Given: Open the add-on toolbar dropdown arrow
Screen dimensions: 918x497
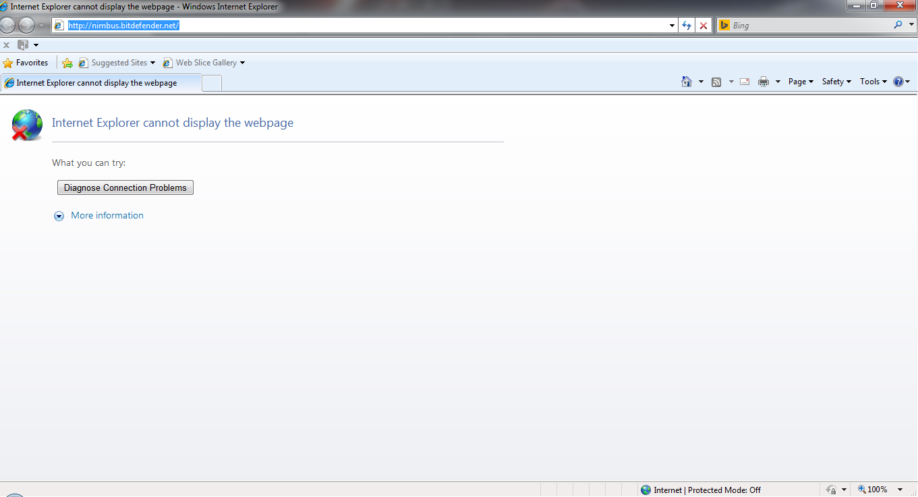Looking at the screenshot, I should (x=36, y=45).
